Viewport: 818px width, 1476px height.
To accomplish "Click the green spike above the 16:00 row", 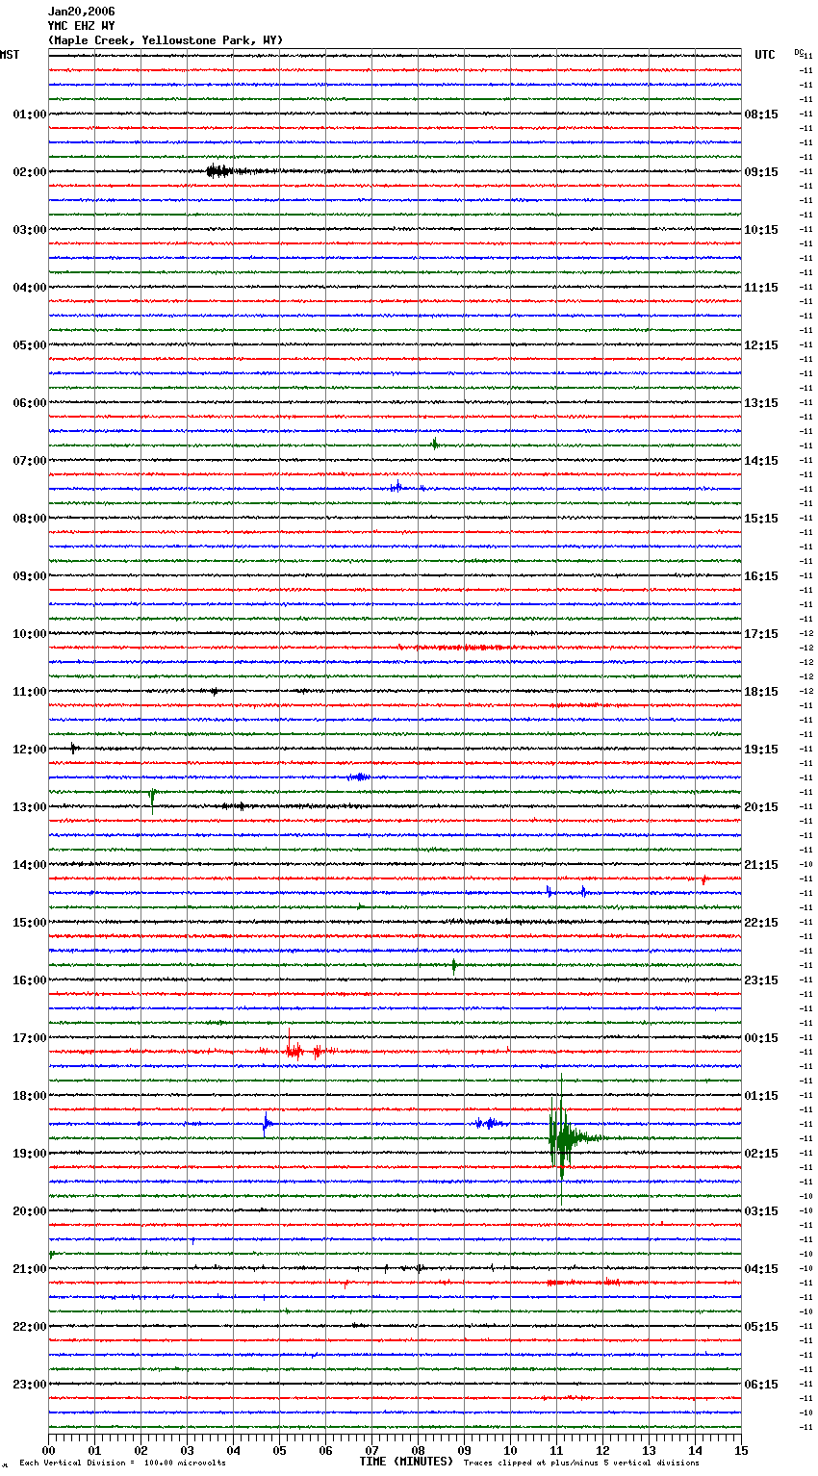I will pyautogui.click(x=454, y=965).
